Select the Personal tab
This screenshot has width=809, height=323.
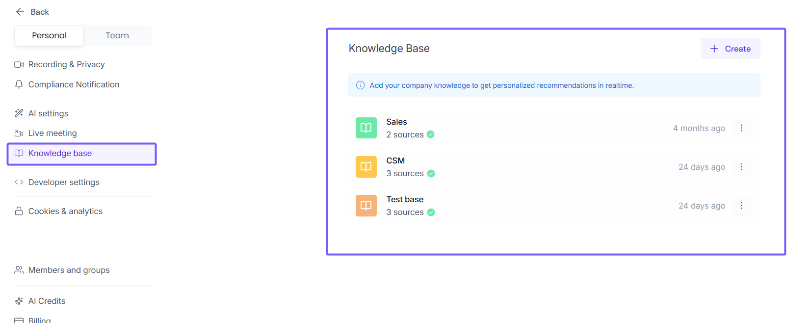point(49,35)
